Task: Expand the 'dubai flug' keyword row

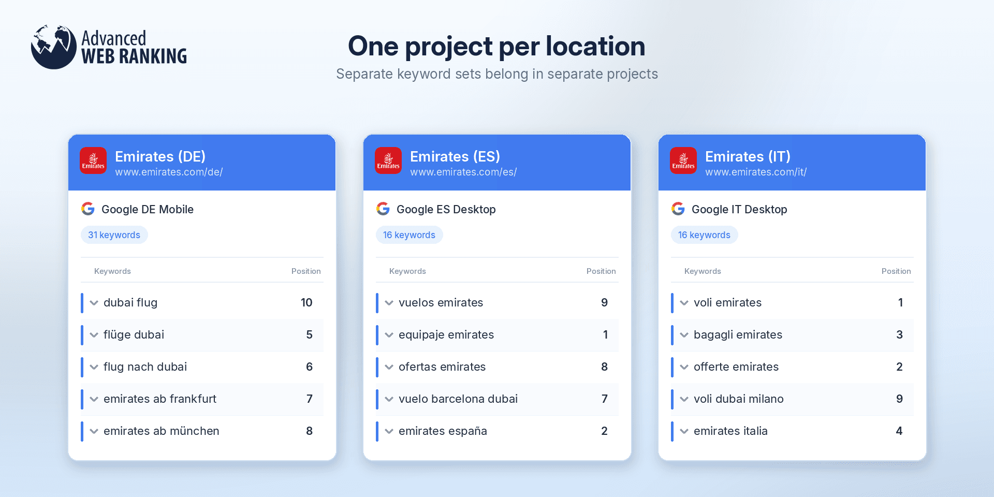Action: coord(94,303)
